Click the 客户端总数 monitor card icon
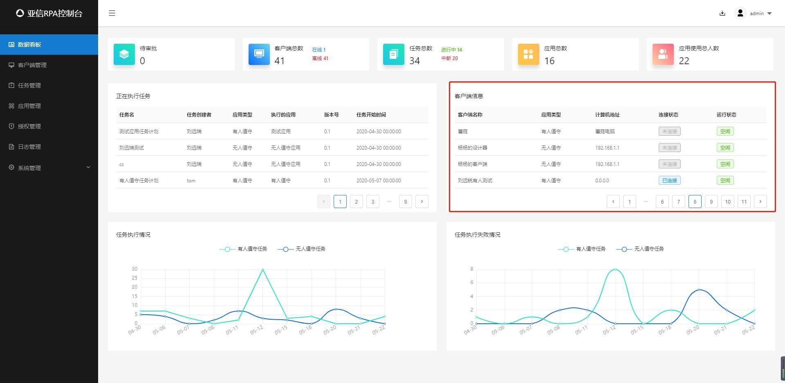The width and height of the screenshot is (785, 383). click(x=259, y=54)
